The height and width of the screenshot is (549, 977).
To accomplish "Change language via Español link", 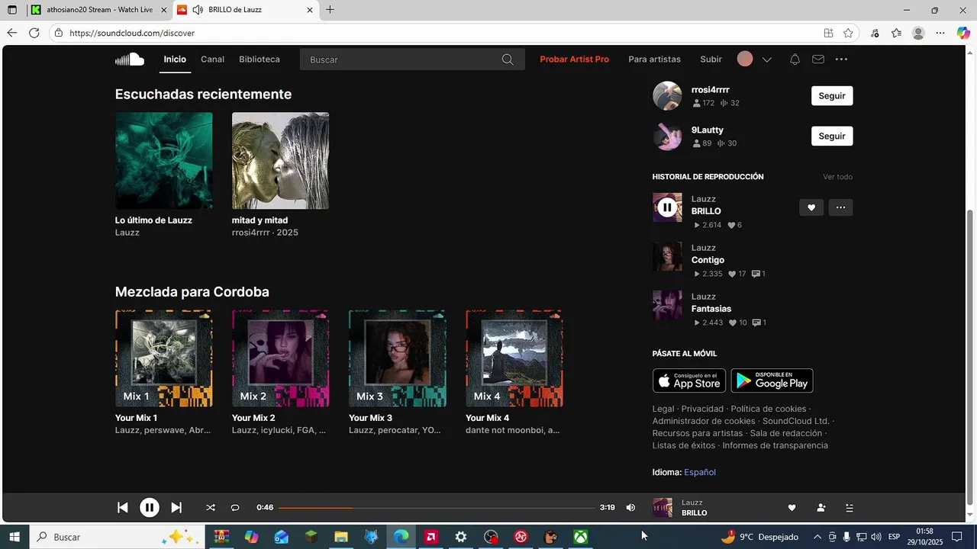I will click(700, 472).
